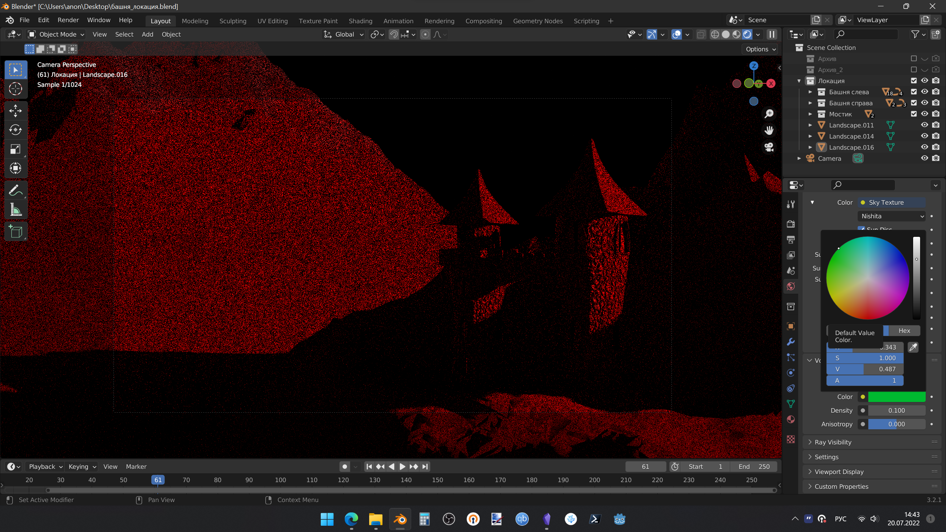
Task: Switch to the Shading workspace tab
Action: coord(360,21)
